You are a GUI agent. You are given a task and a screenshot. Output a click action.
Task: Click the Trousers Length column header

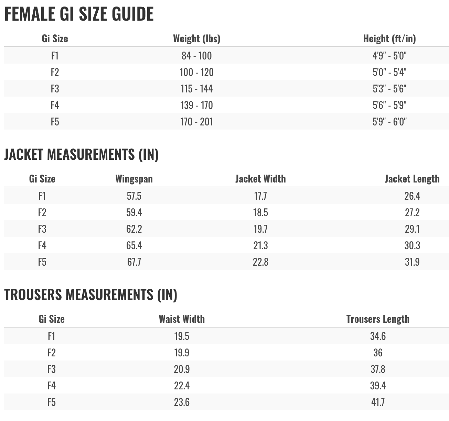pyautogui.click(x=378, y=319)
